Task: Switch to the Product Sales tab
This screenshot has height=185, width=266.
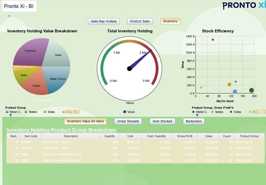Action: [x=140, y=21]
